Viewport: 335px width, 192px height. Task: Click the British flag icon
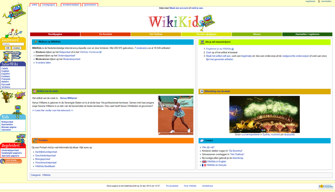coord(204,162)
